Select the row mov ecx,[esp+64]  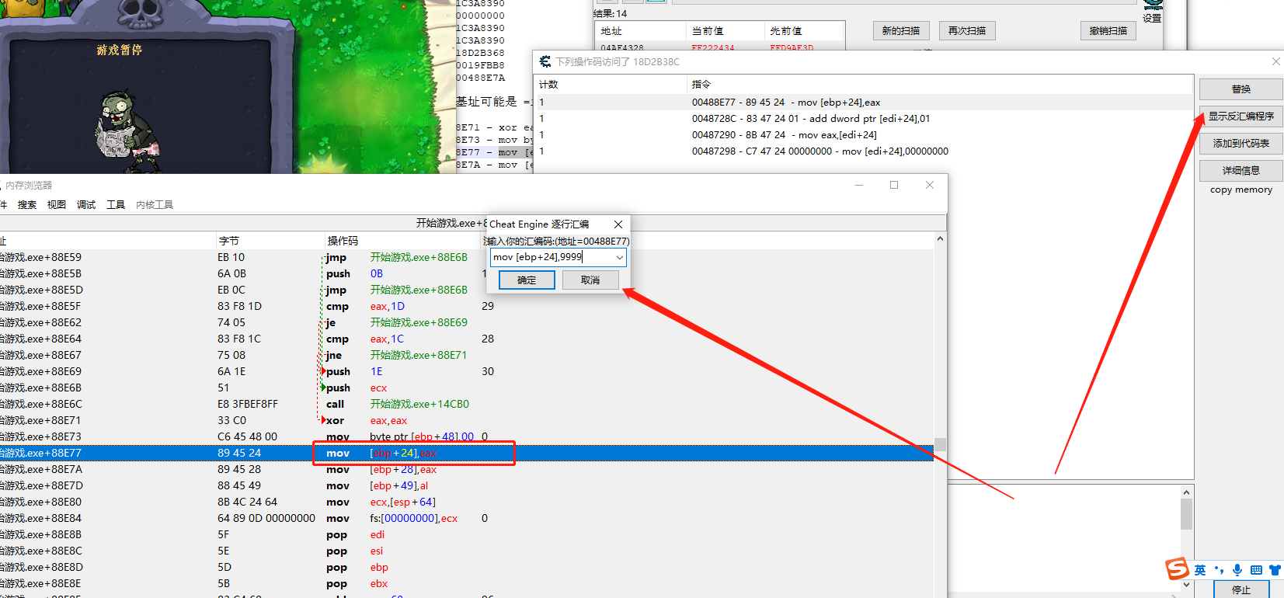click(x=466, y=502)
